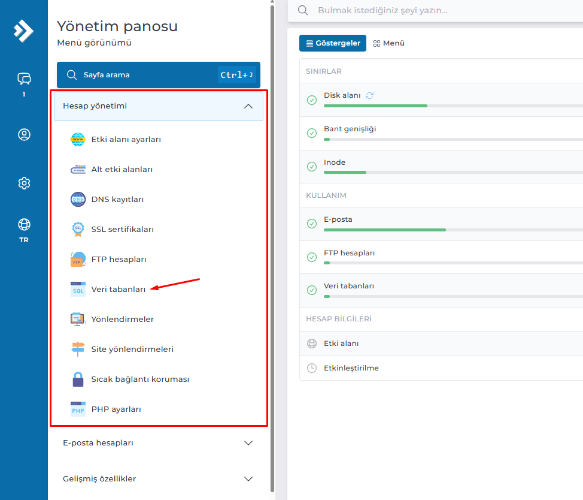Collapse the Hesap yönetimi section
This screenshot has height=500, width=583.
click(x=159, y=106)
